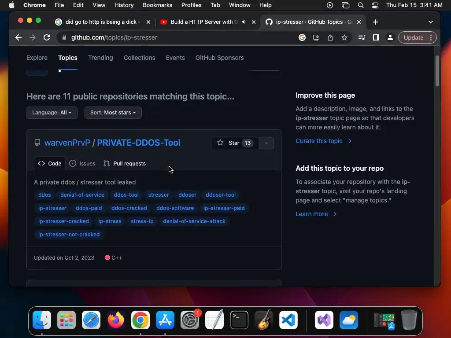Launch Safari from the Dock
This screenshot has height=338, width=451.
click(91, 320)
